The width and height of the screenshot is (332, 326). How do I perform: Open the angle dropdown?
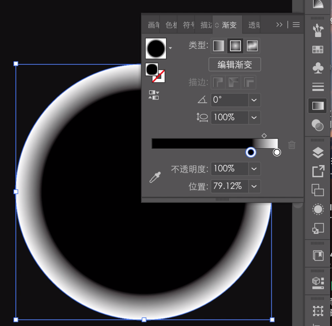pyautogui.click(x=254, y=100)
